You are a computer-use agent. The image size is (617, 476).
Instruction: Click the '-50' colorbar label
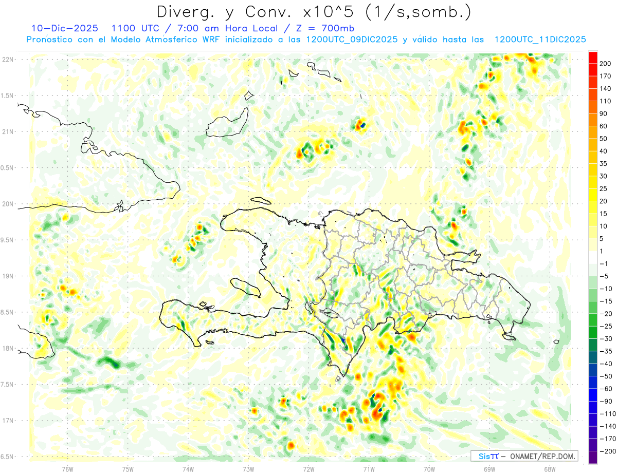[x=607, y=376]
